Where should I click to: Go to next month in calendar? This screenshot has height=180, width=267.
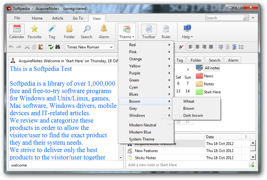pos(188,69)
